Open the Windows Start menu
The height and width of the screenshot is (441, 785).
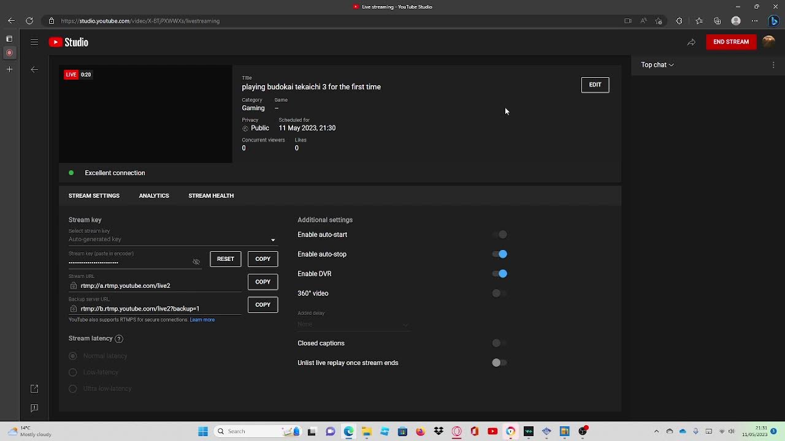203,431
